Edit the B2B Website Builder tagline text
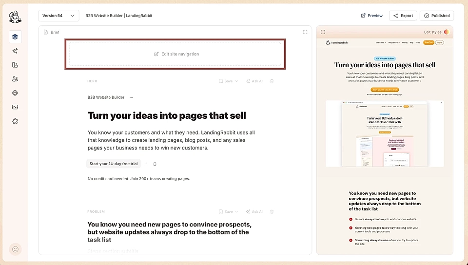468x265 pixels. click(x=106, y=97)
